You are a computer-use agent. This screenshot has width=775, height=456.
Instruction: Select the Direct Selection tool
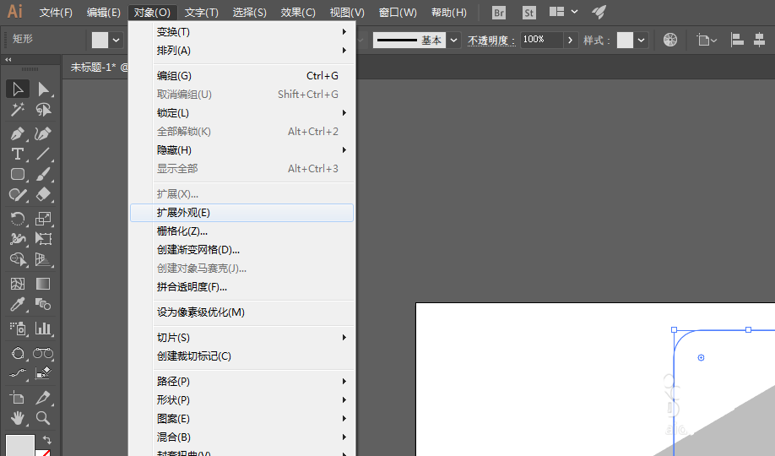[43, 89]
